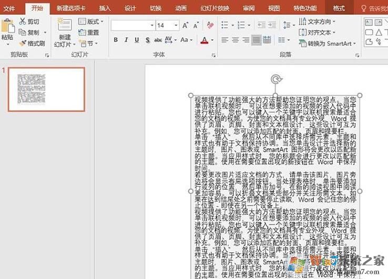Click Tell Me lightbulb icon
The height and width of the screenshot is (279, 388).
[363, 9]
